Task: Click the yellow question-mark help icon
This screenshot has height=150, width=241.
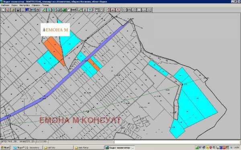Action: (x=90, y=10)
